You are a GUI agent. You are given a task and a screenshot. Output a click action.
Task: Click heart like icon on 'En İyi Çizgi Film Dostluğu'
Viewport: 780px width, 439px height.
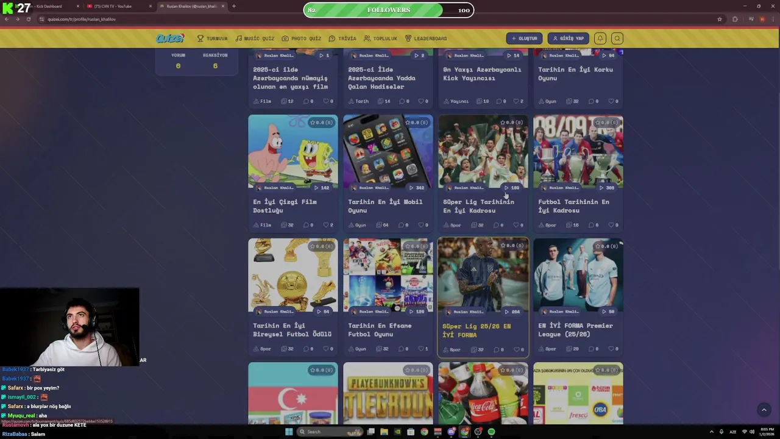coord(326,225)
